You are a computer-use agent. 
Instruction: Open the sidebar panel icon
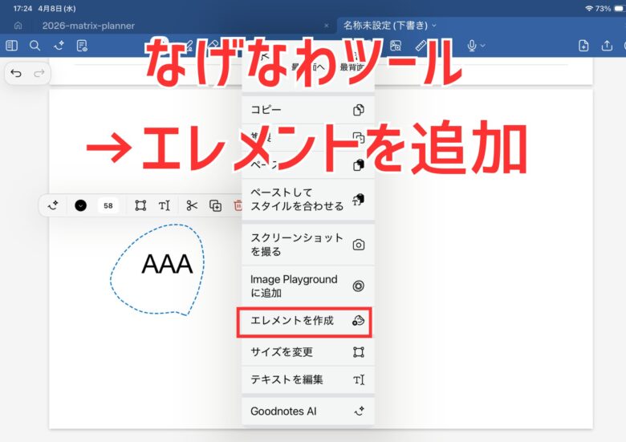11,46
